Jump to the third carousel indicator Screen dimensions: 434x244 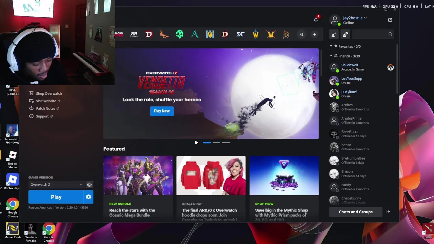226,143
